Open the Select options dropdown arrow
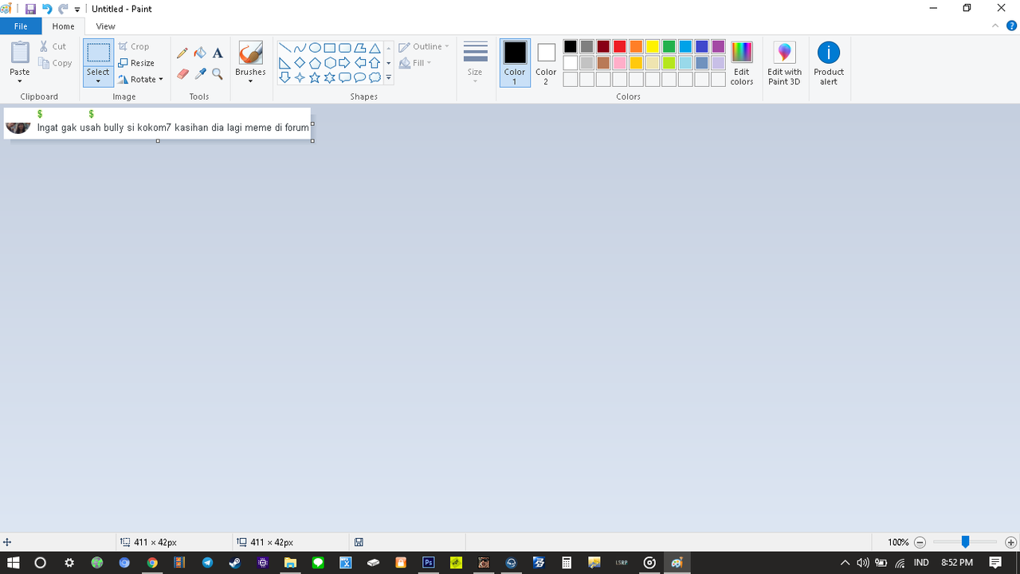Screen dimensions: 1020x574 coord(98,81)
